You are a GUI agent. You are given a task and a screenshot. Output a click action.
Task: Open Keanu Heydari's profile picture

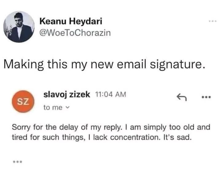[19, 27]
